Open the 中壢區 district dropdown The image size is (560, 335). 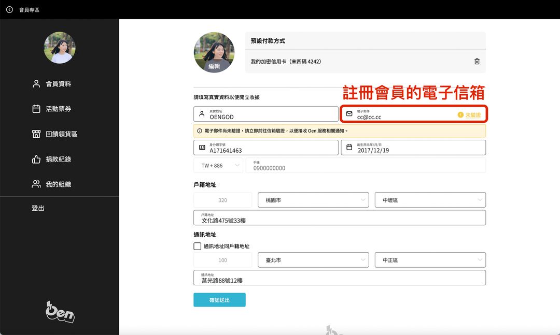tap(430, 200)
